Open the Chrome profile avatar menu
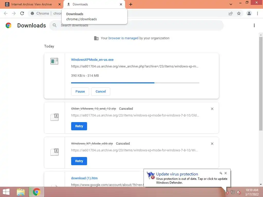The height and width of the screenshot is (197, 263). coord(249,13)
